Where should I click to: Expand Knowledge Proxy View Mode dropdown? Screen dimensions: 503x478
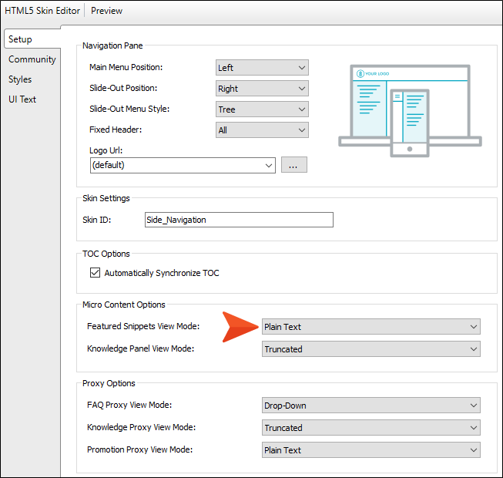pos(371,428)
